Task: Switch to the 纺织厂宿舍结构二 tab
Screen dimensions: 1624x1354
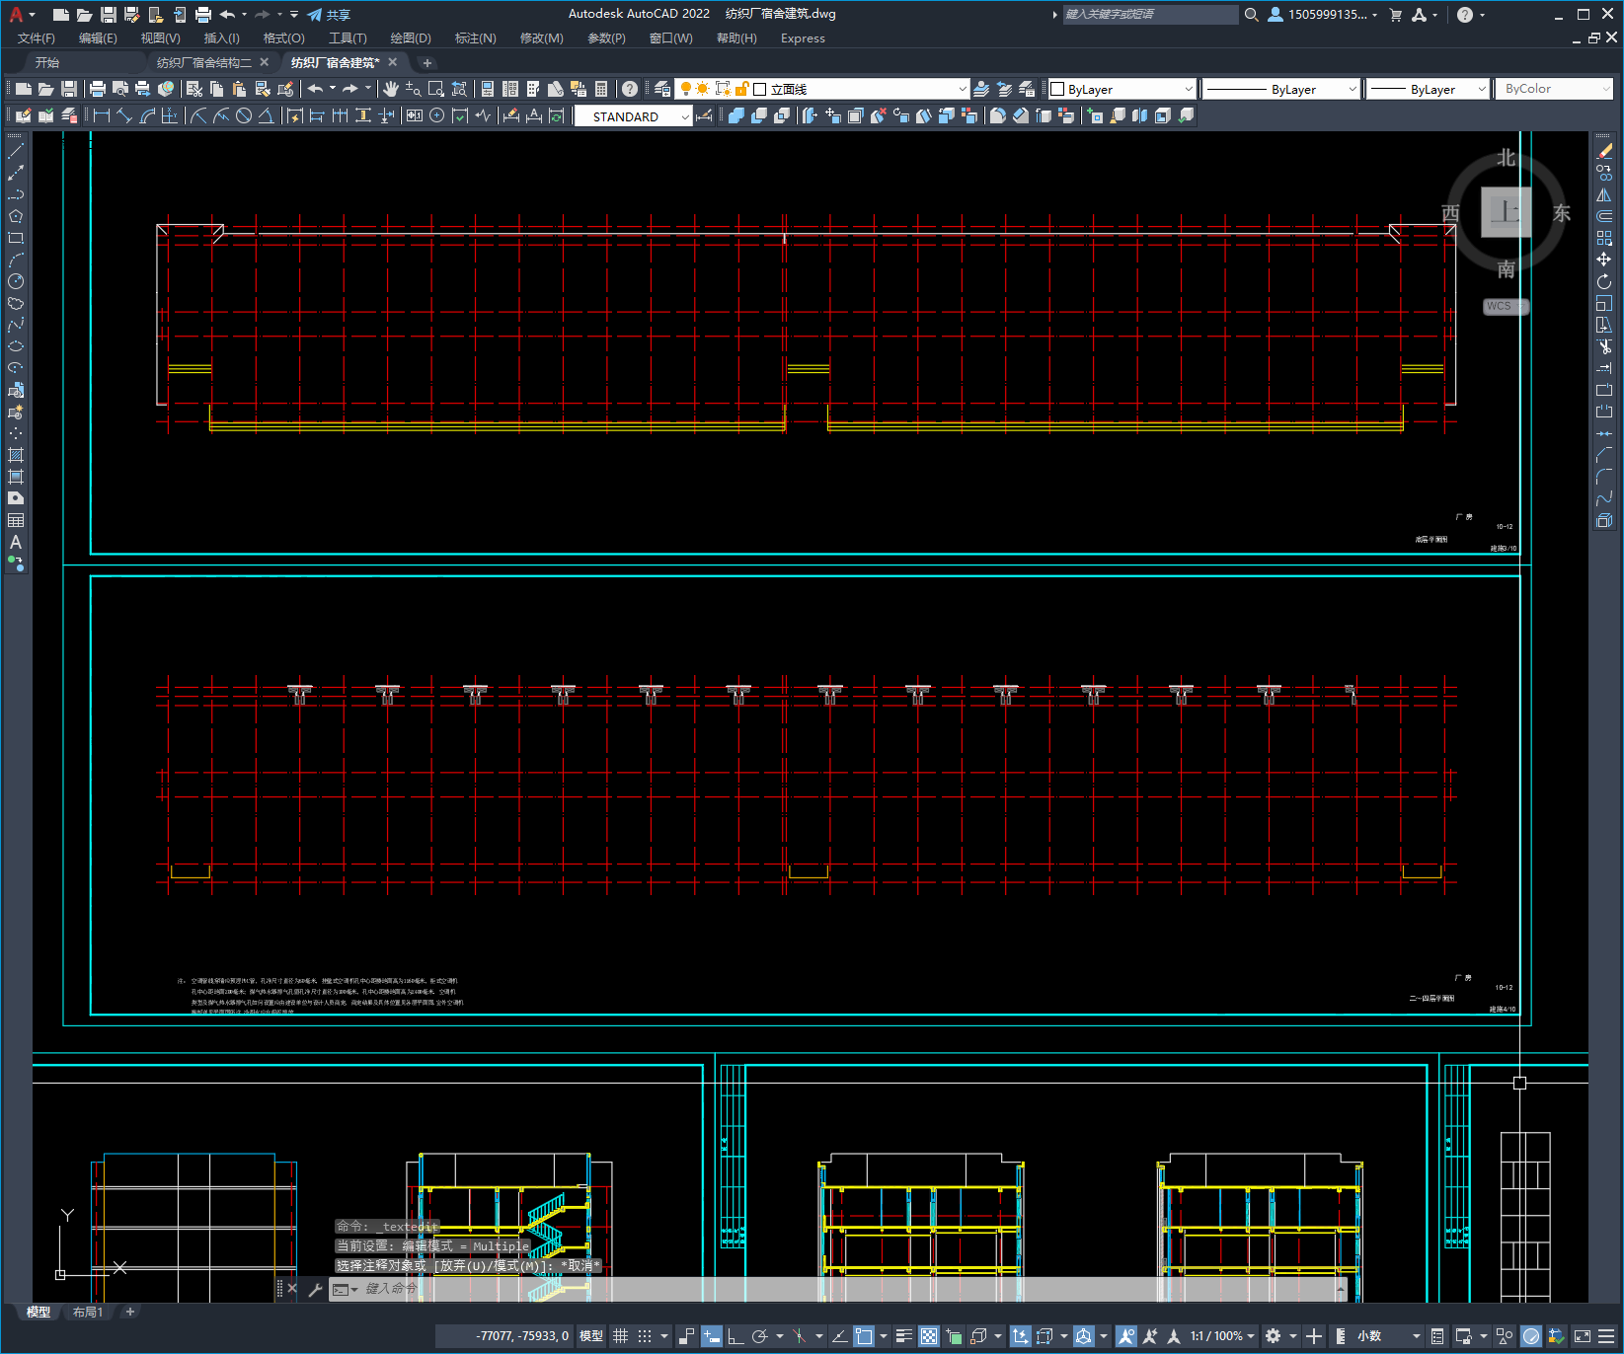Action: point(204,62)
